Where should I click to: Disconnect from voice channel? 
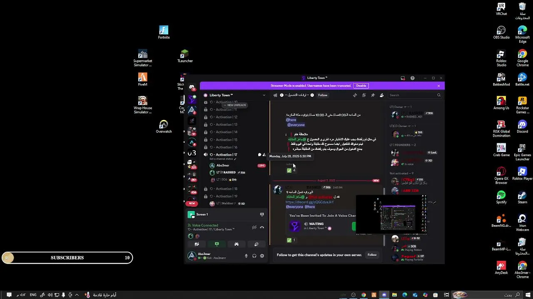(262, 227)
